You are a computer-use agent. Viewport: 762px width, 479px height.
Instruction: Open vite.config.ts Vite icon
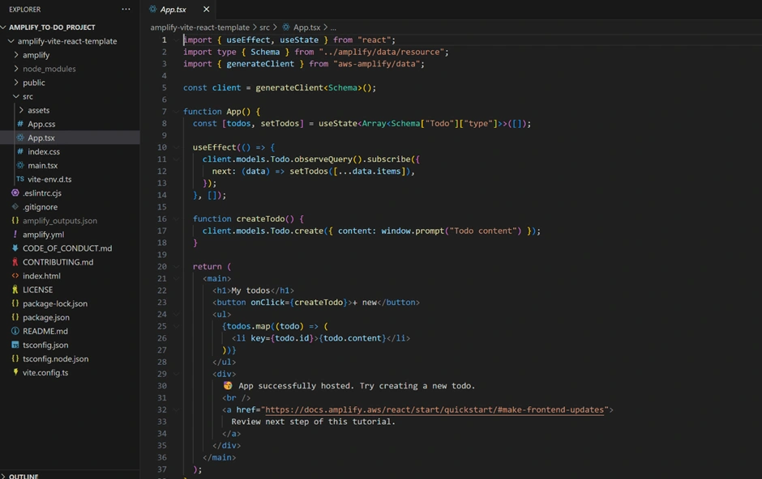tap(15, 372)
